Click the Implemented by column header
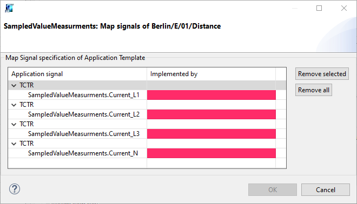357x204 pixels. click(x=211, y=74)
